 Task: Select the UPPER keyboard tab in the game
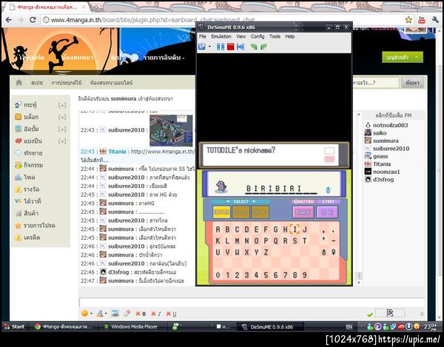pyautogui.click(x=221, y=212)
